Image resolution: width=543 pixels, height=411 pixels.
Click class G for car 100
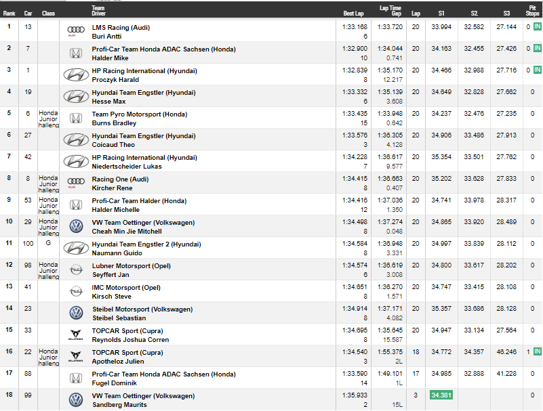pyautogui.click(x=49, y=243)
